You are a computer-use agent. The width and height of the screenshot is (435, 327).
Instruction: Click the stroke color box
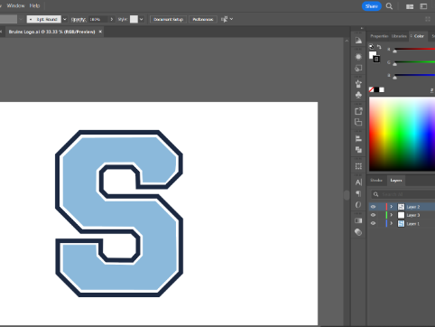click(x=376, y=59)
